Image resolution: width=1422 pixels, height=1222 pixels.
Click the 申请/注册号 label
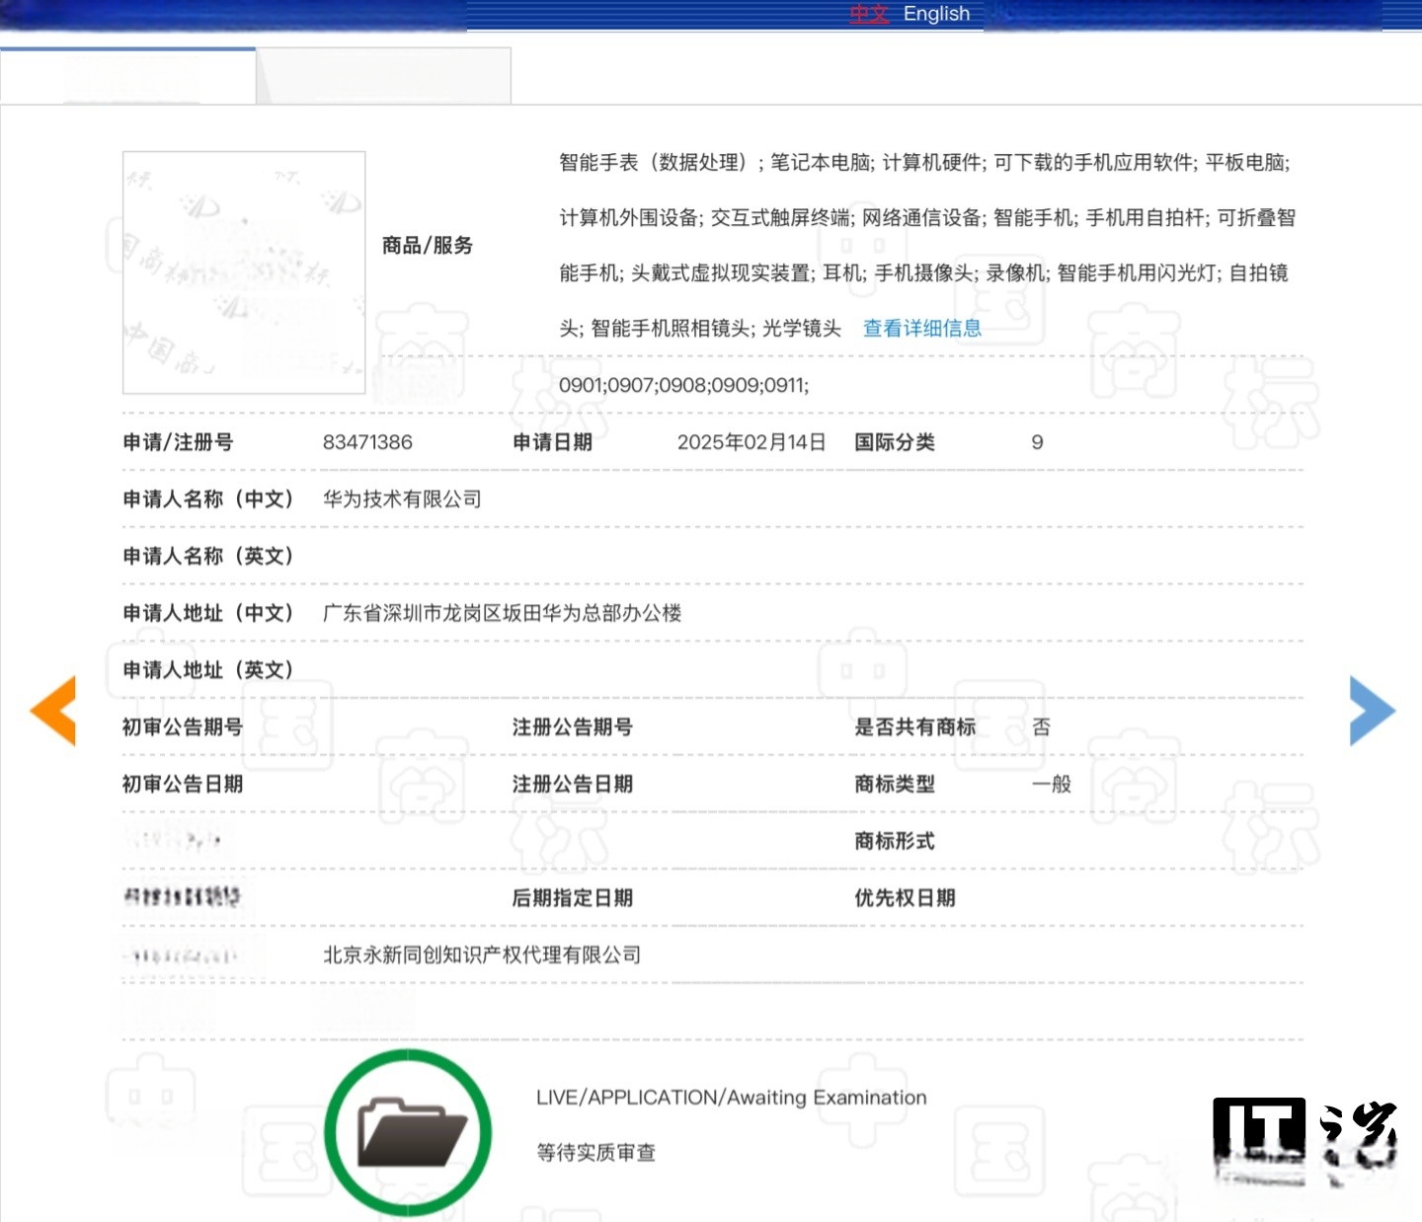(178, 442)
